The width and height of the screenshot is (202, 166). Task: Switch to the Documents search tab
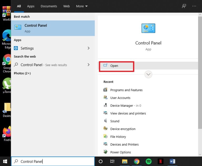49,6
